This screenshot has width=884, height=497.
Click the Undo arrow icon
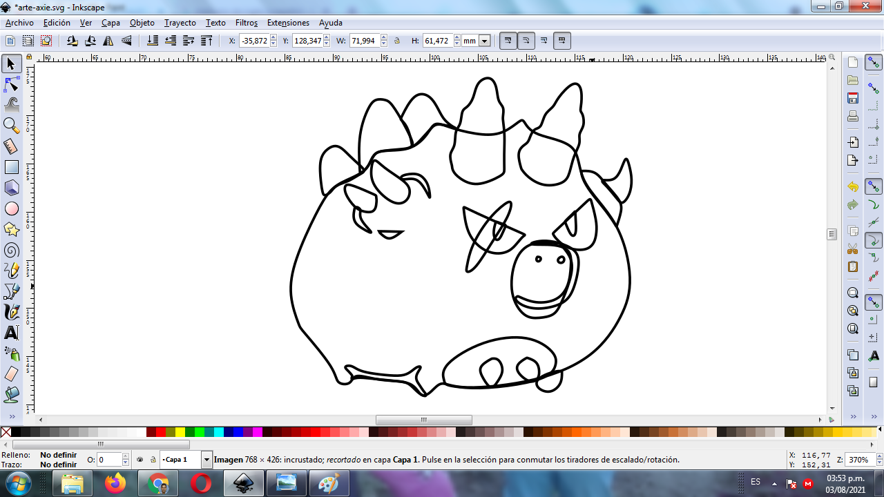pyautogui.click(x=853, y=187)
